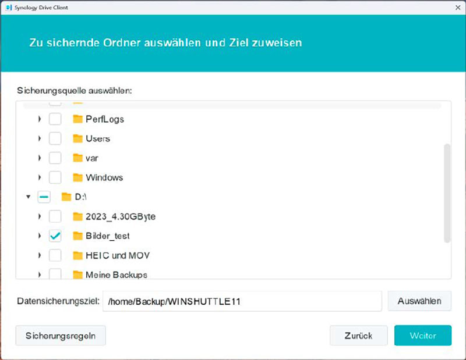Click the 2023_4.30GByte folder icon
The height and width of the screenshot is (360, 466).
[78, 217]
